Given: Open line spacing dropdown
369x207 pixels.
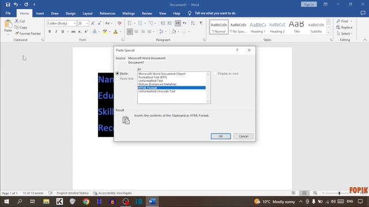Looking at the screenshot, I should pyautogui.click(x=163, y=32).
